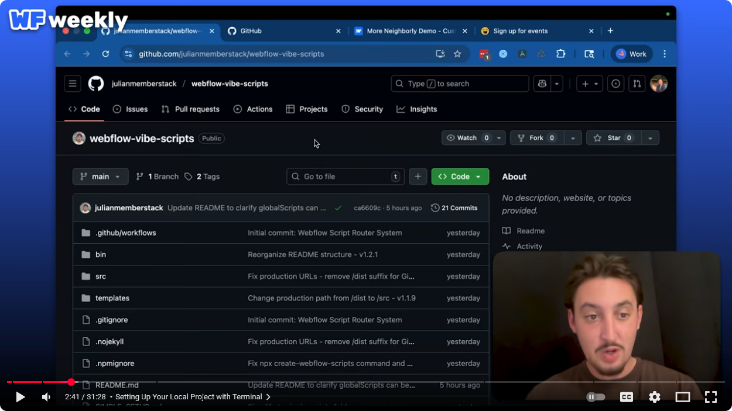This screenshot has height=411, width=732.
Task: Enter fullscreen mode
Action: [x=710, y=397]
